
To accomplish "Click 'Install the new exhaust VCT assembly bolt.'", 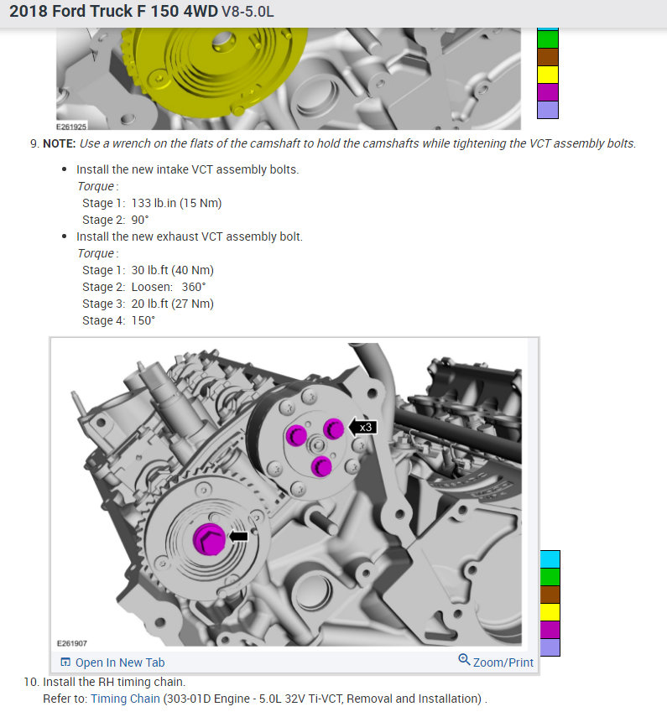I will [190, 236].
